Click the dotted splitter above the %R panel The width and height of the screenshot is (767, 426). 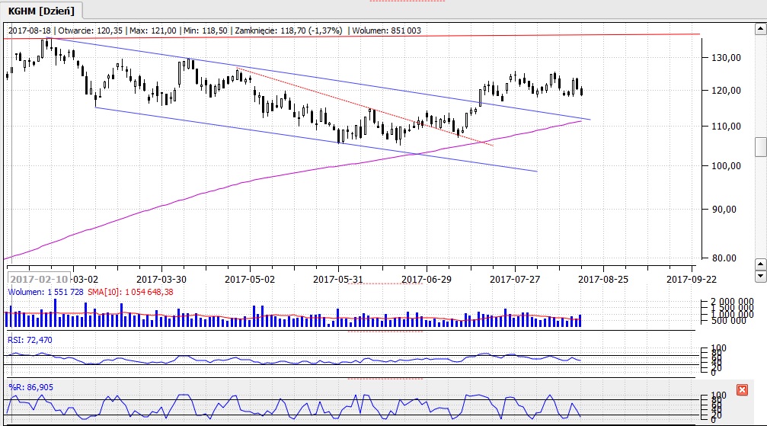tap(385, 378)
